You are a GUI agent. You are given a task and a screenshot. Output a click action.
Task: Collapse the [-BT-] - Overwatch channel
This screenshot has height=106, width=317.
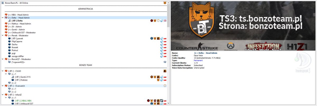pos(3,86)
